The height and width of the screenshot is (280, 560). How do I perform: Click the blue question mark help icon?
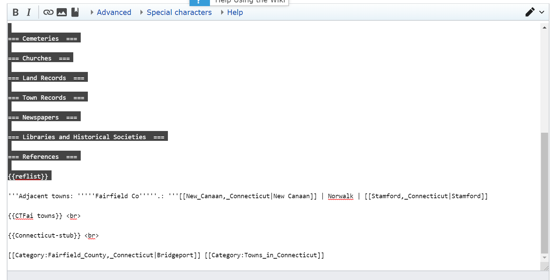point(199,2)
